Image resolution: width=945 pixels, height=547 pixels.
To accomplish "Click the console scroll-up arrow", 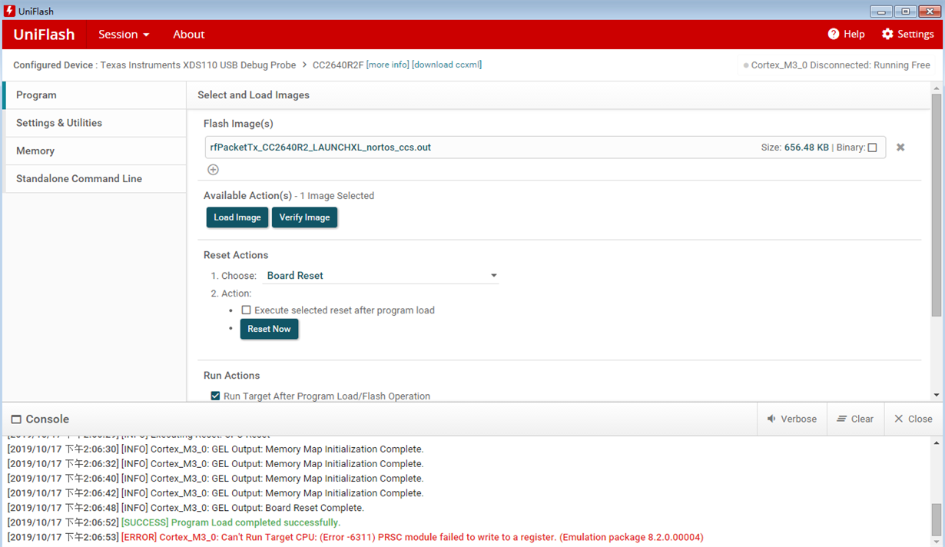I will (936, 443).
